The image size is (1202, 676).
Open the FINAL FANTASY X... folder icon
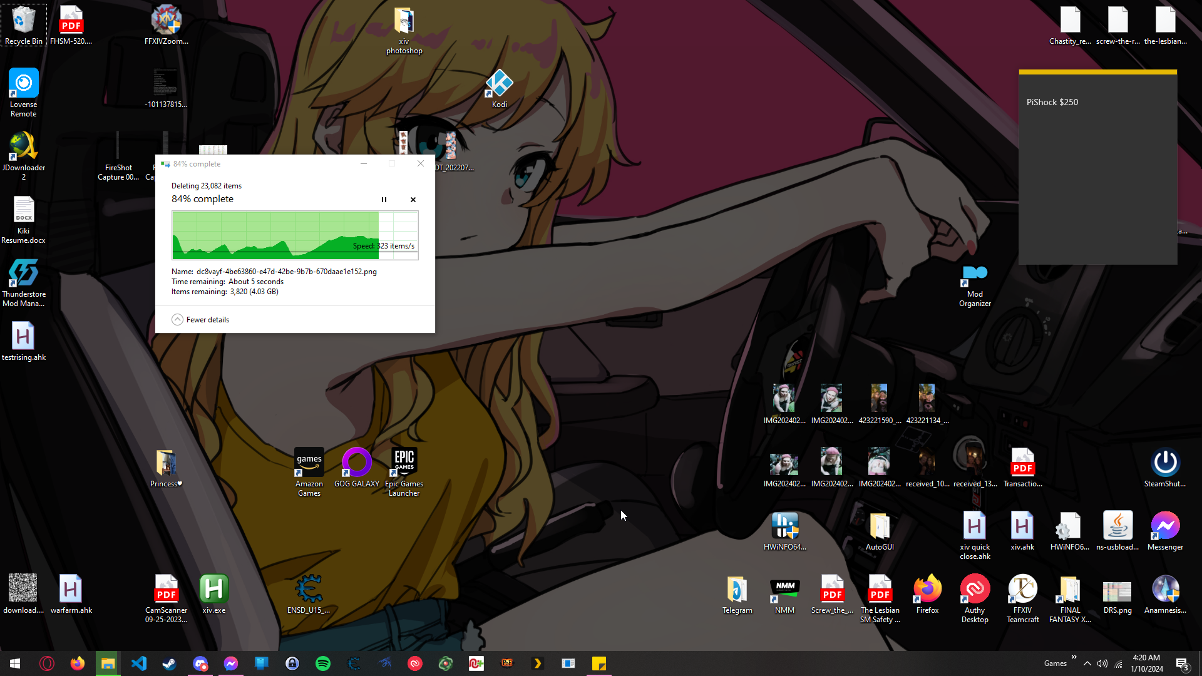pyautogui.click(x=1071, y=599)
